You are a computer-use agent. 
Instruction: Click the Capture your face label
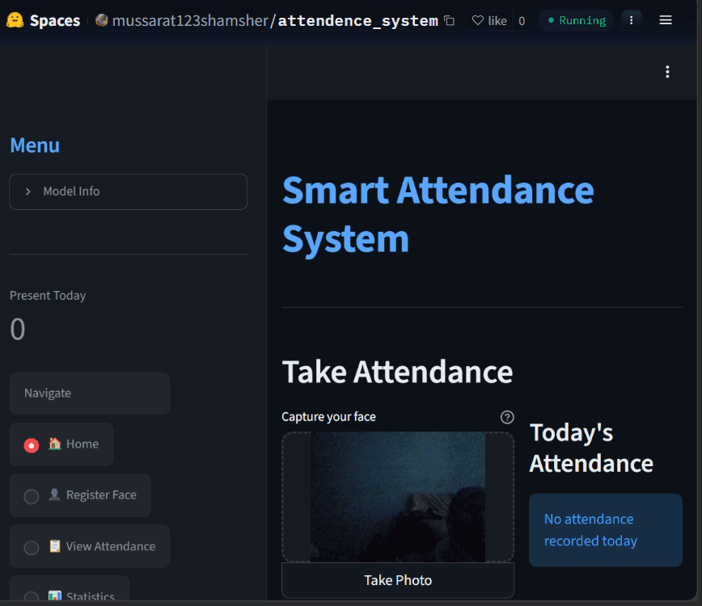point(328,417)
